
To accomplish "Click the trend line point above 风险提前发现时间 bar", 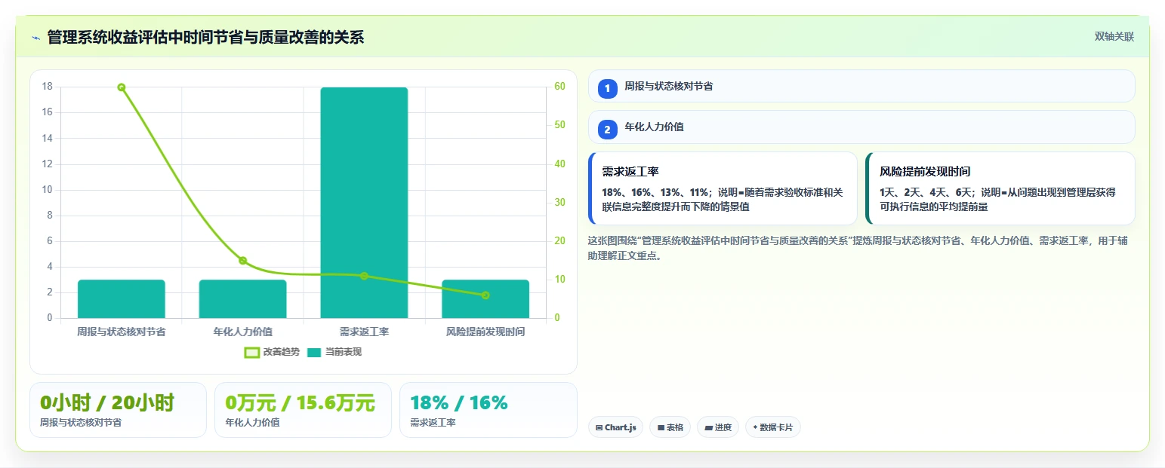I will pos(485,295).
